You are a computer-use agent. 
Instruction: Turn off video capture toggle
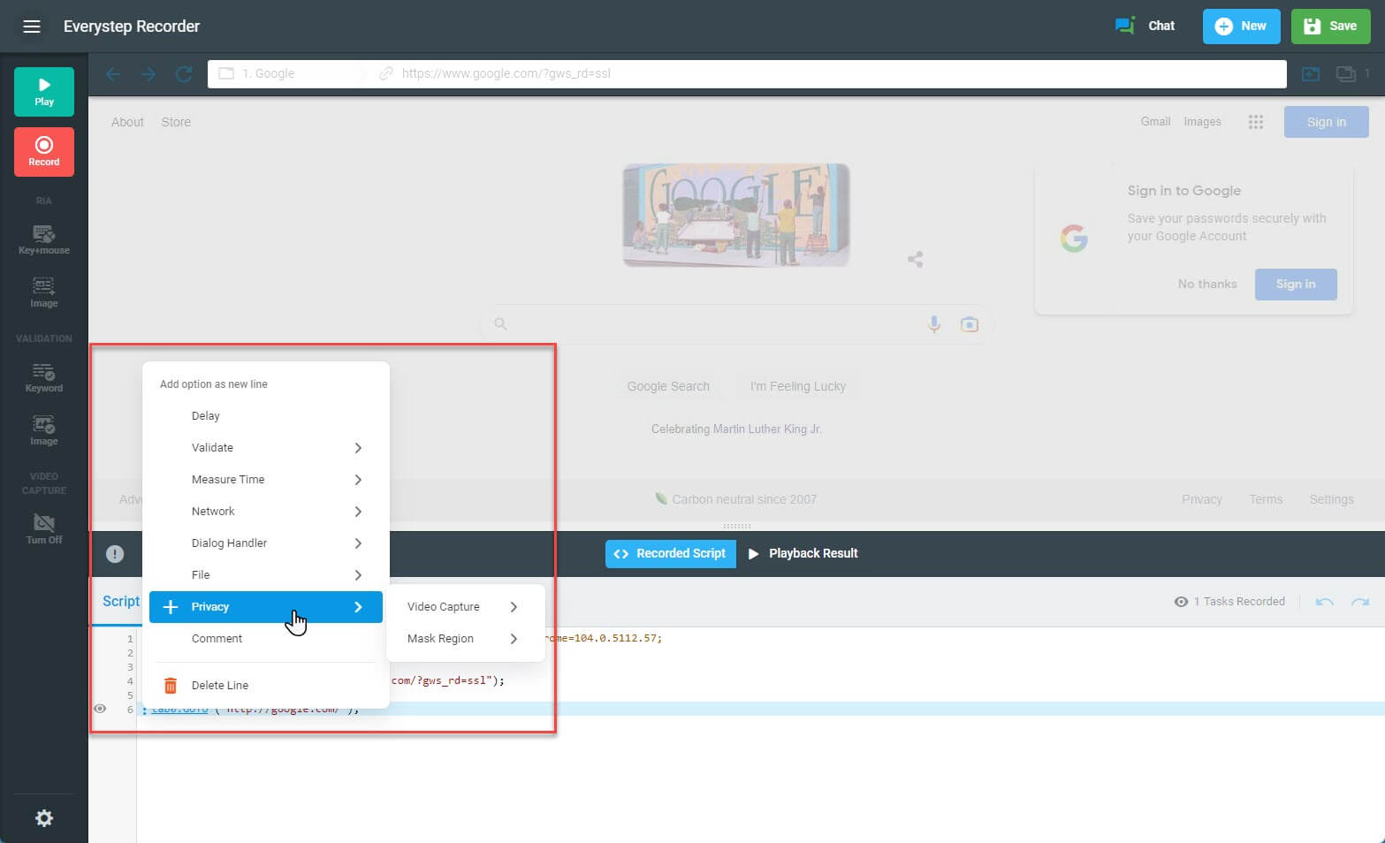coord(43,528)
